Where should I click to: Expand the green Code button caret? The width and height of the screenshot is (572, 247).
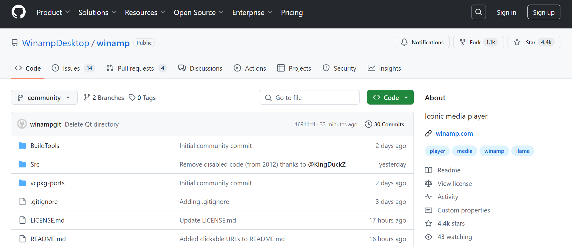pos(406,98)
